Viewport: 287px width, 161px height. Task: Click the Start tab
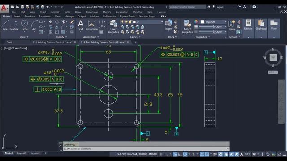pyautogui.click(x=9, y=42)
